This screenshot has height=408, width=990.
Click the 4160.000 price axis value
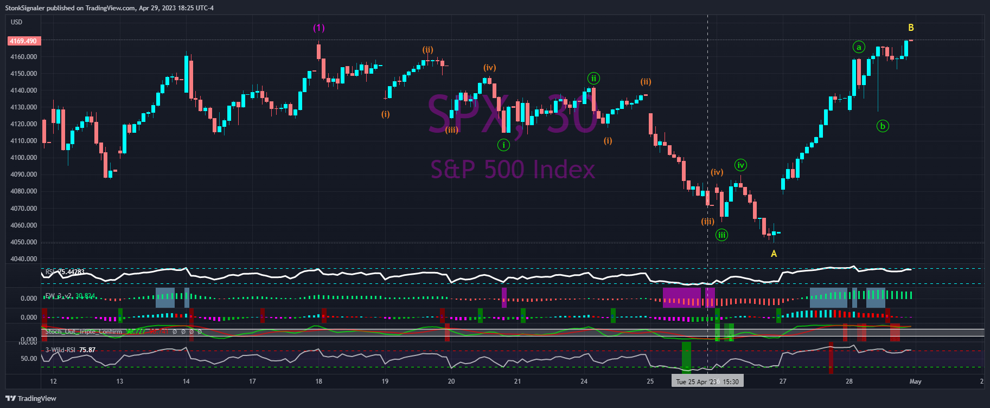point(23,57)
